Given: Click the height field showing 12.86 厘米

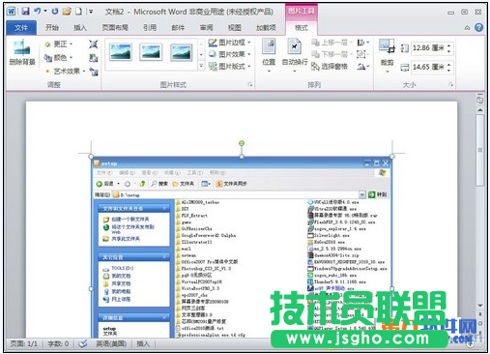Looking at the screenshot, I should [x=428, y=48].
